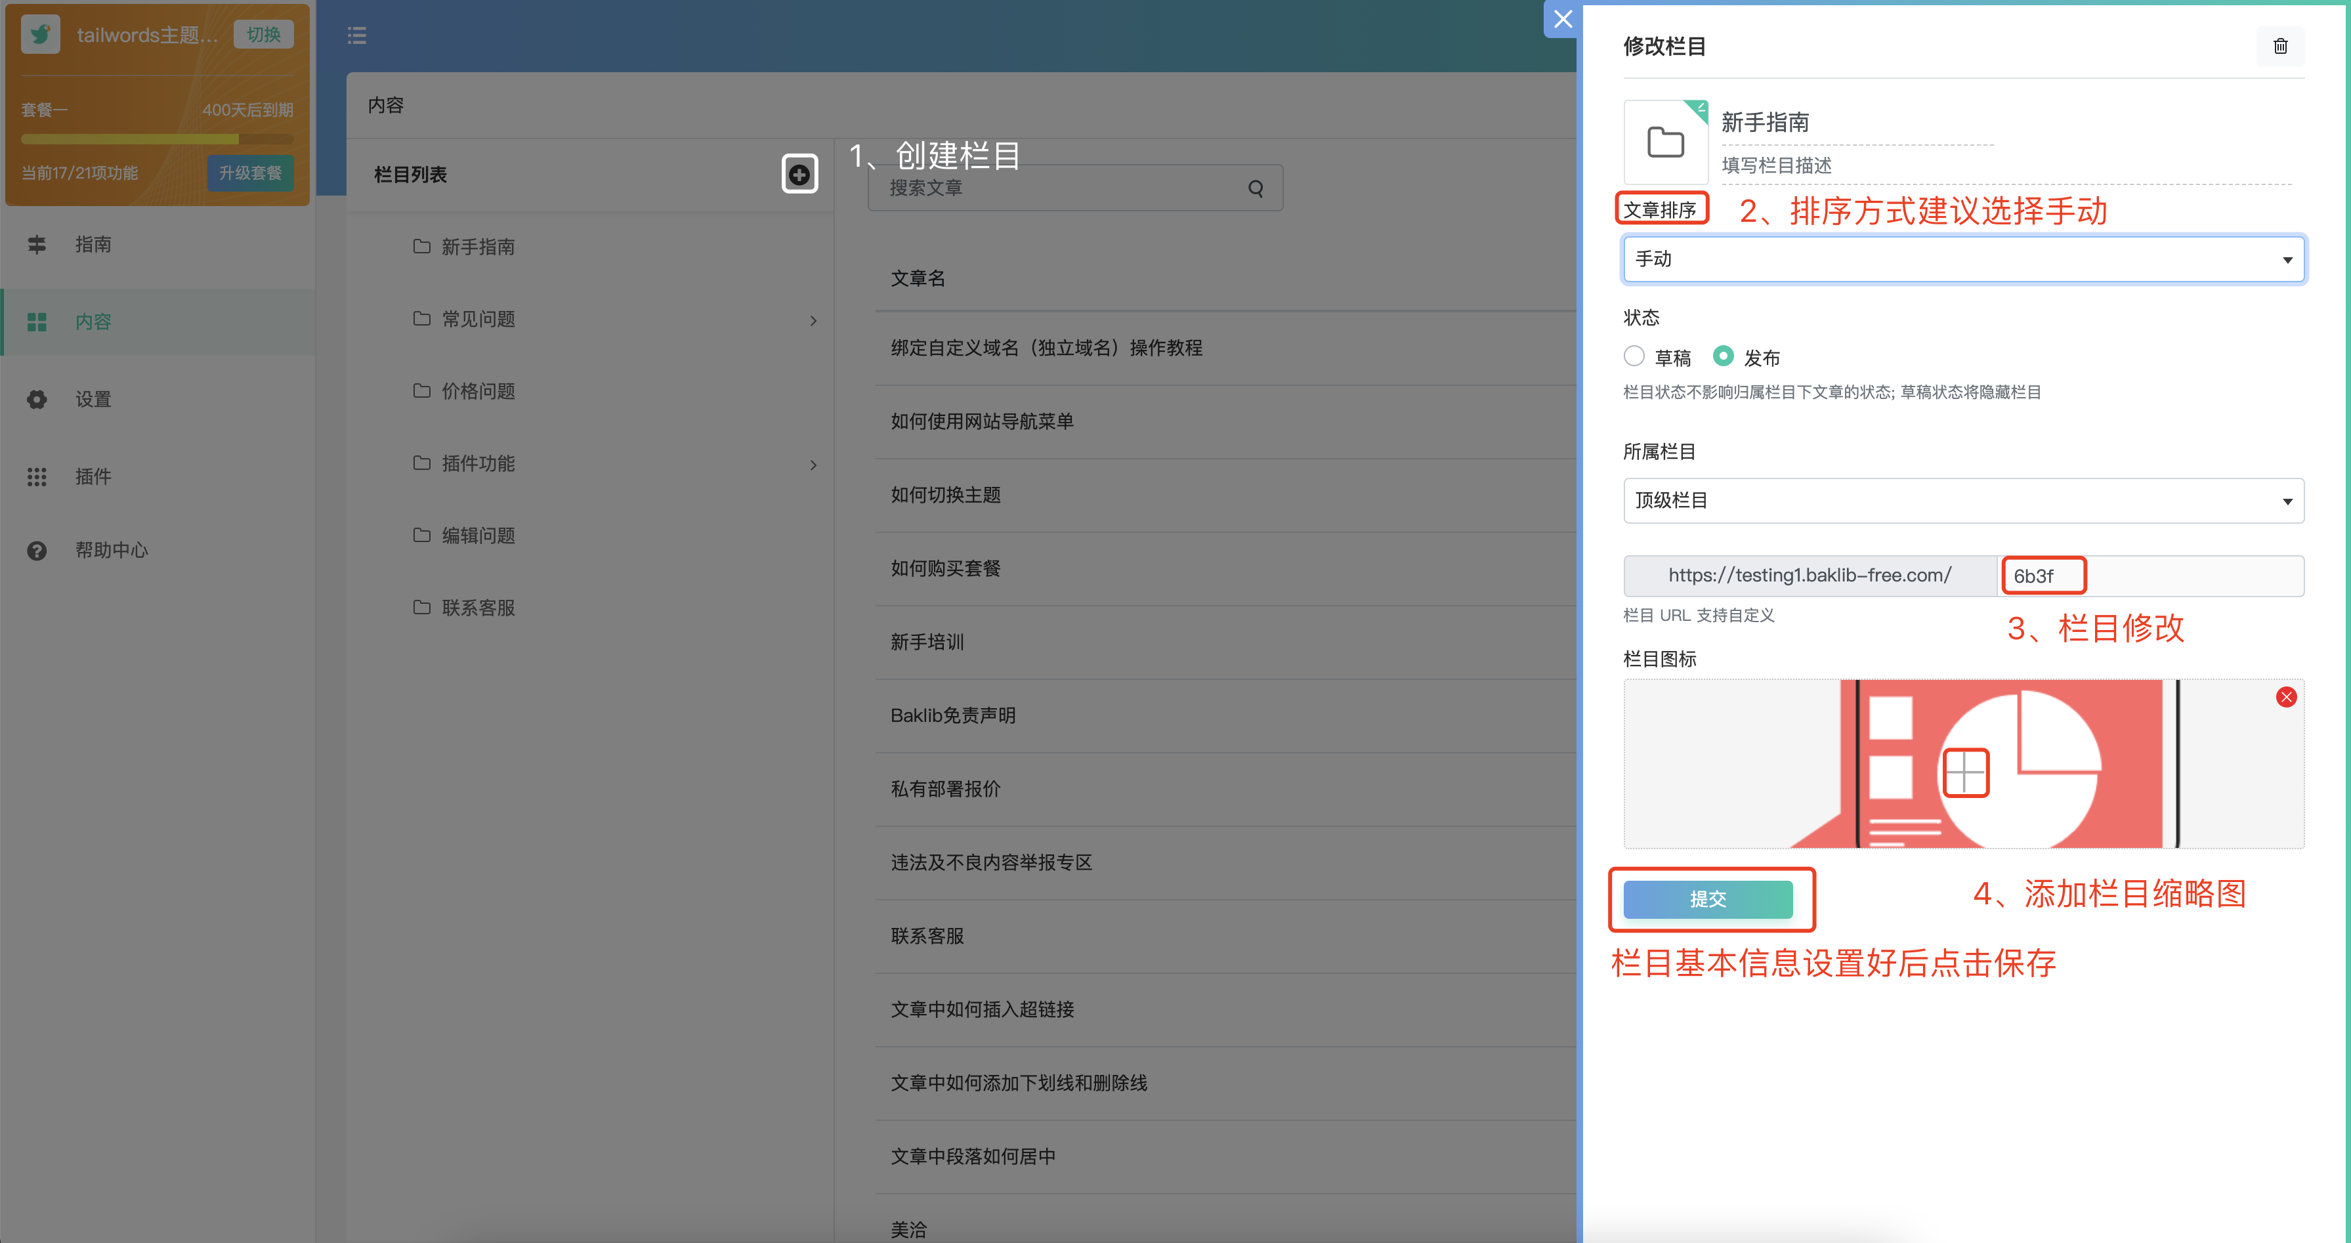This screenshot has height=1243, width=2351.
Task: Click folder icon of 常见问题 column
Action: point(421,318)
